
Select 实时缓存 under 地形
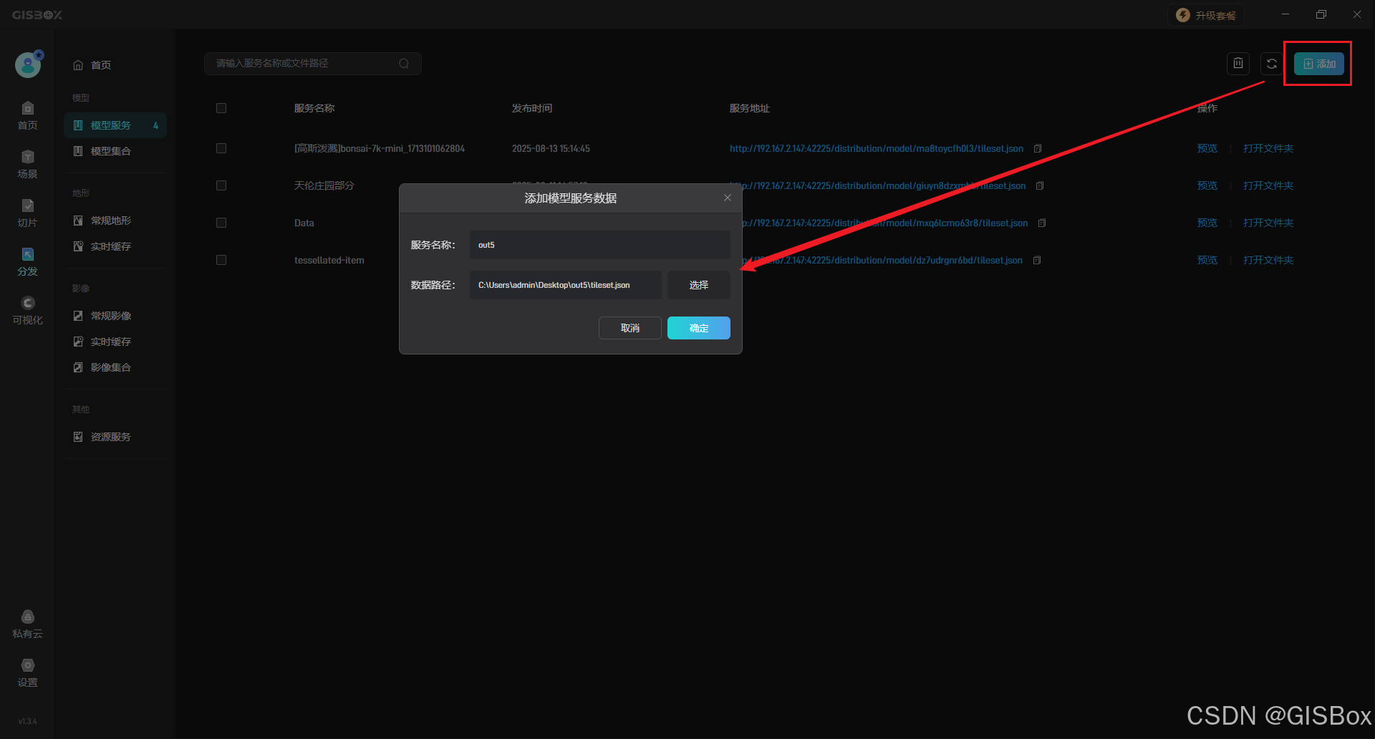coord(115,246)
